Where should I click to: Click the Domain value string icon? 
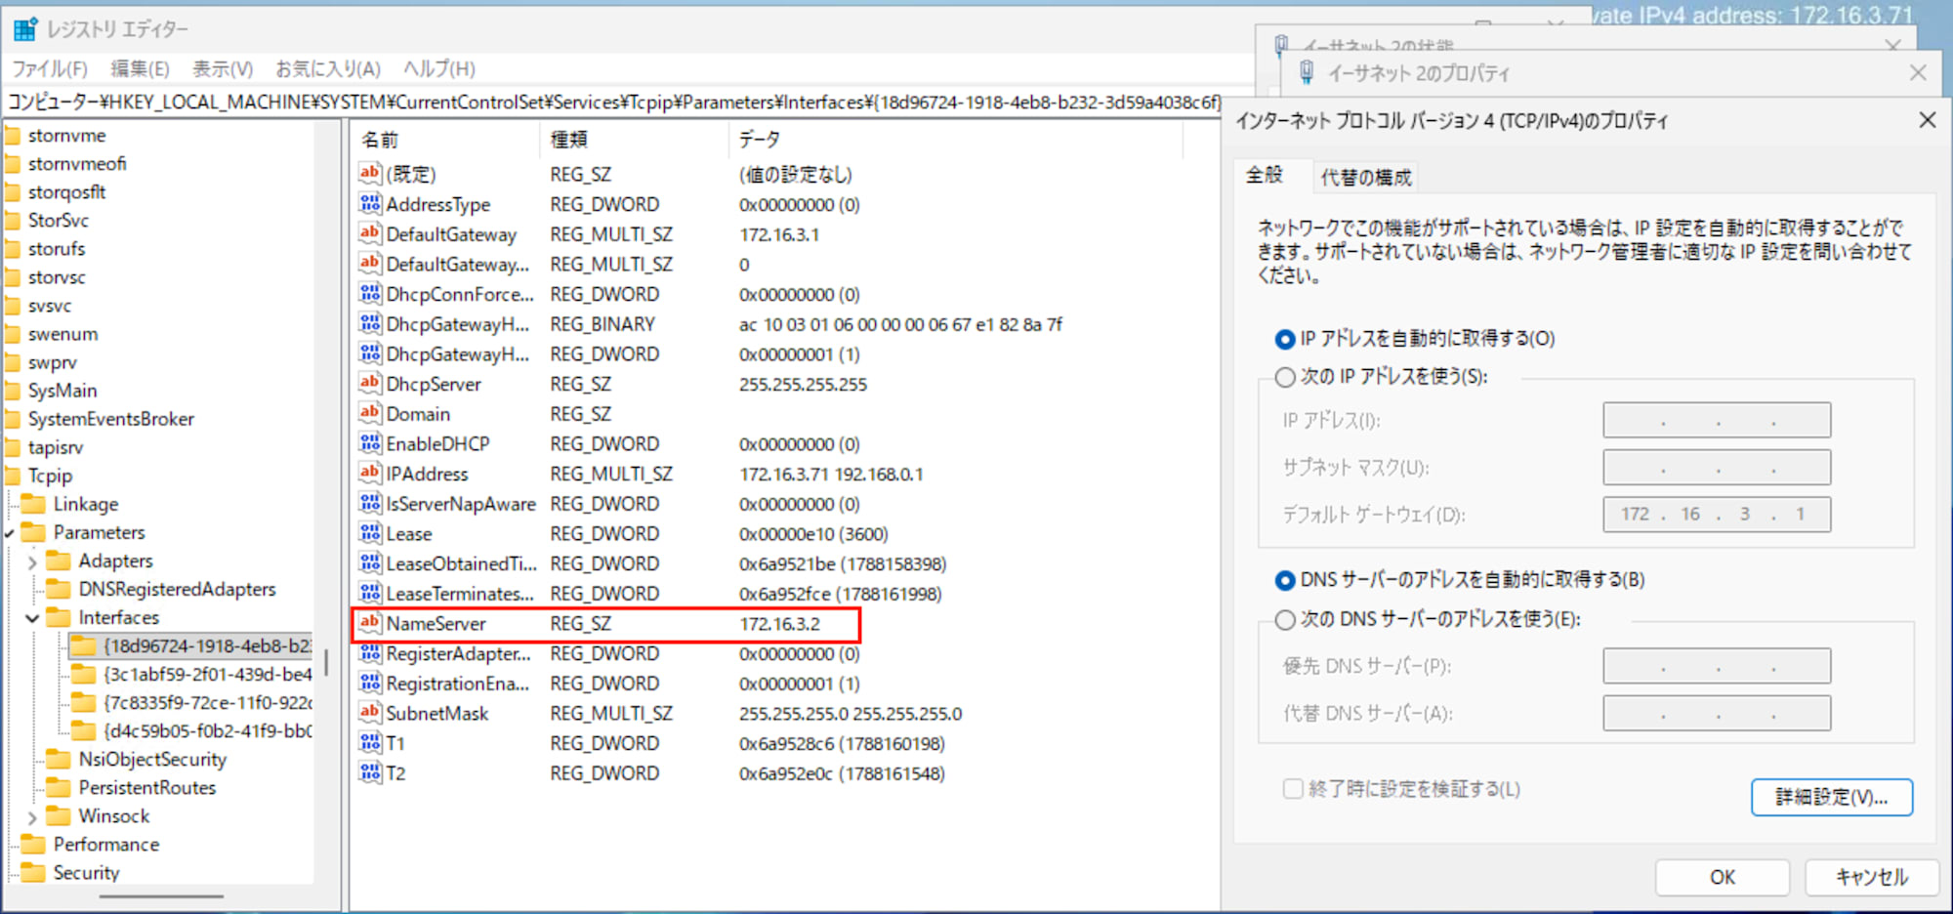coord(370,413)
